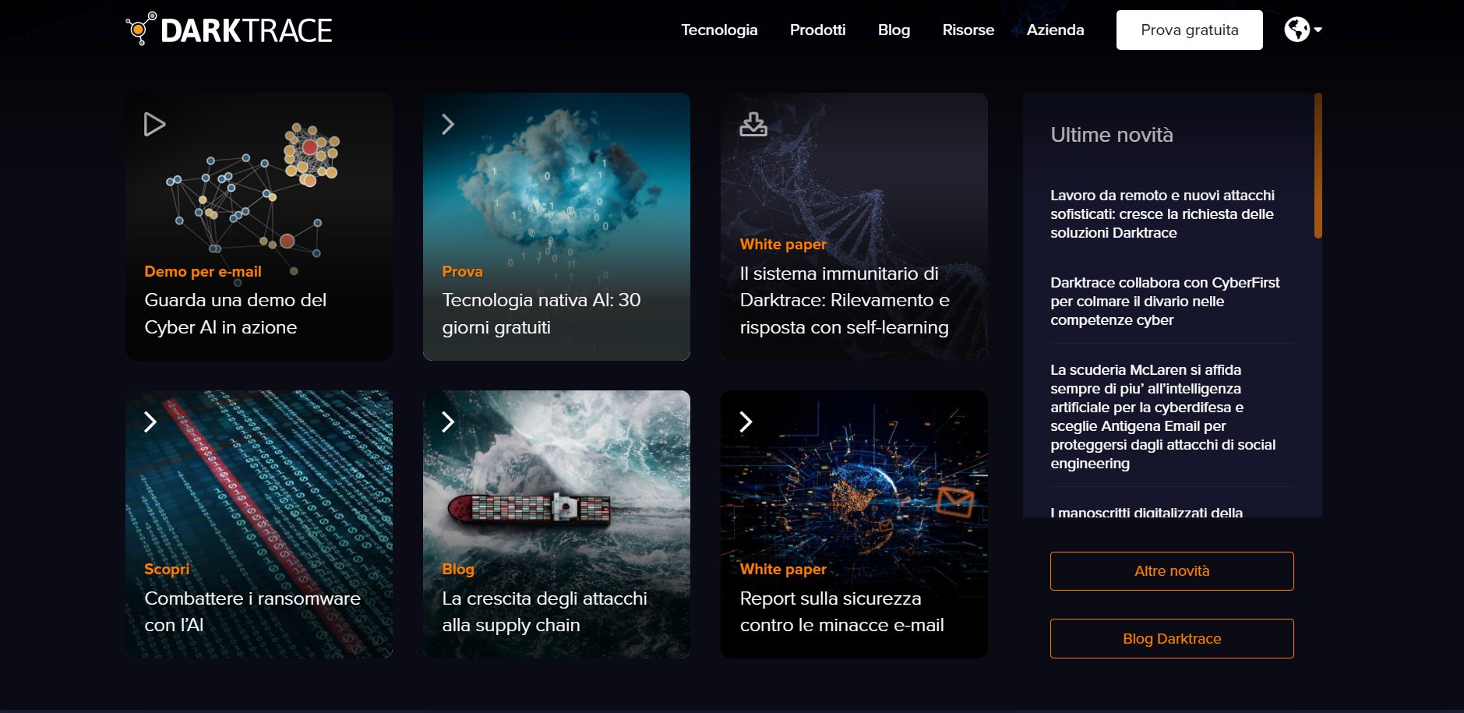Click the chevron on the ransomware card

pyautogui.click(x=150, y=422)
